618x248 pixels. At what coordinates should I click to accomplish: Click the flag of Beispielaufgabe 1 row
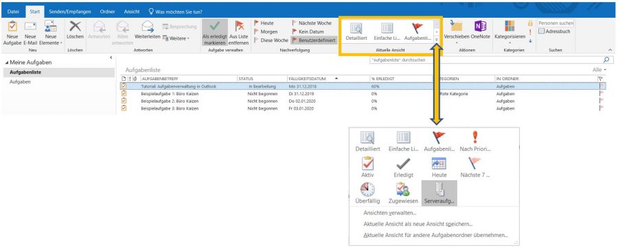602,94
